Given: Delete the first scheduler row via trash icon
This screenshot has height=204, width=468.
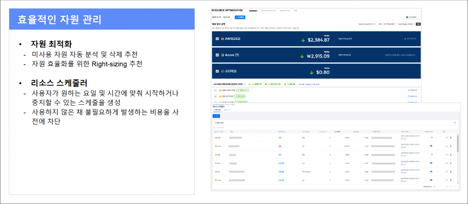Looking at the screenshot, I should (451, 138).
